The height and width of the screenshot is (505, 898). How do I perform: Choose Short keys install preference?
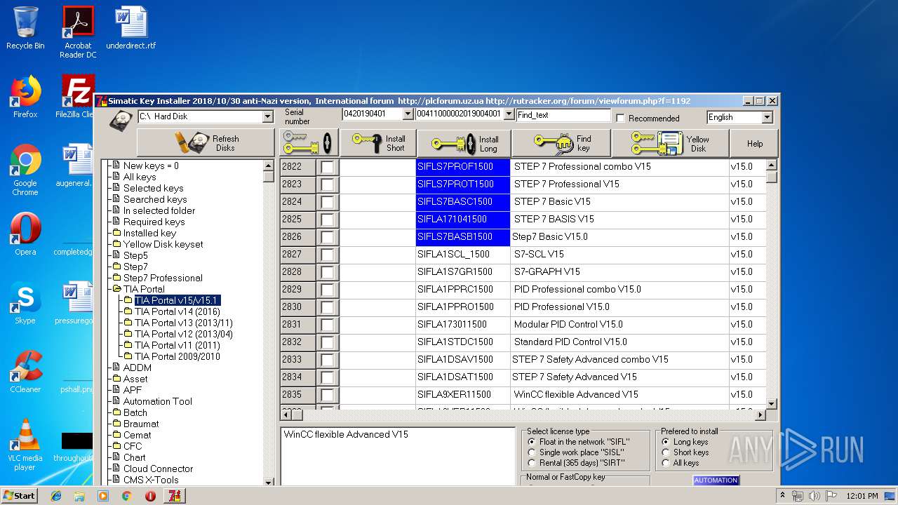[666, 452]
